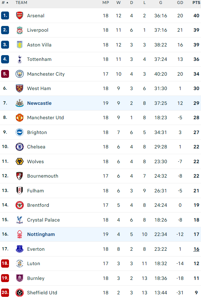201x299 pixels.
Task: Click the Tottenham cockerel crest icon
Action: tap(19, 59)
